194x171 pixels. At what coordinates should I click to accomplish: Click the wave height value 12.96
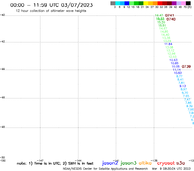pyautogui.click(x=171, y=54)
